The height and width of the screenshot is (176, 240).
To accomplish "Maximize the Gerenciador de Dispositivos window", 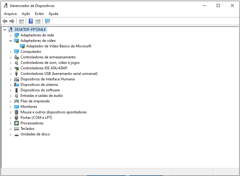I will pos(218,5).
